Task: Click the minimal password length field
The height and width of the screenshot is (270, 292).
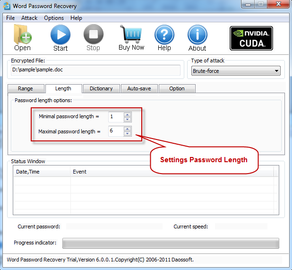Action: click(x=116, y=117)
